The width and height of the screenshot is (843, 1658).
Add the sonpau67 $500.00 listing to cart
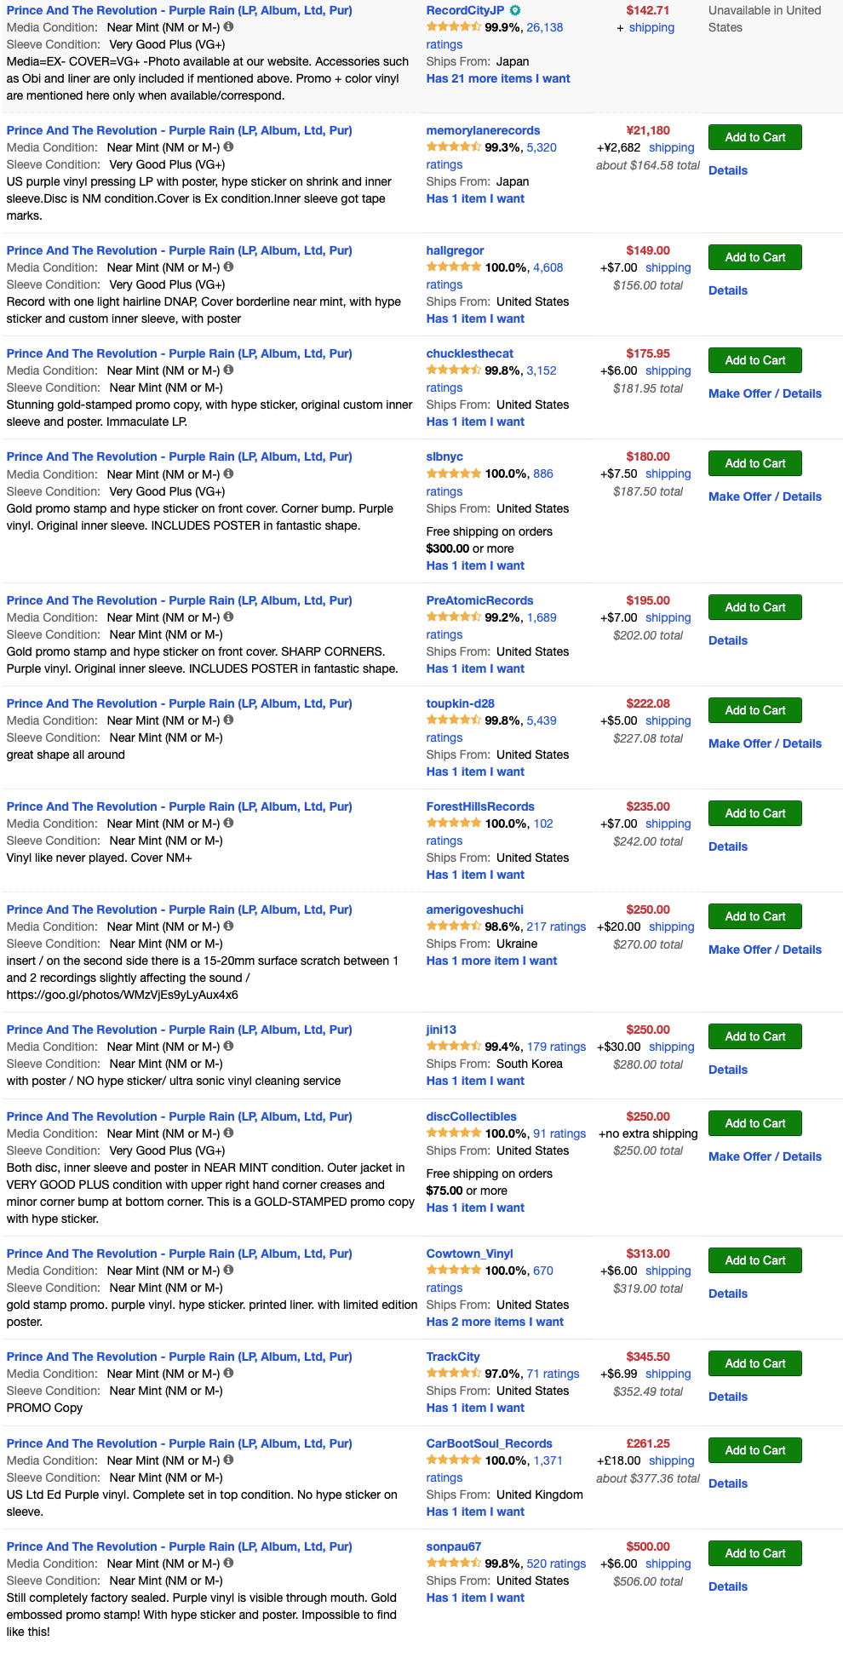pyautogui.click(x=754, y=1553)
